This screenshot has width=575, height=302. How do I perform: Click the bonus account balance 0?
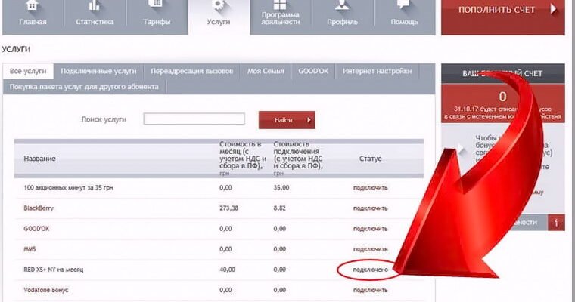pyautogui.click(x=503, y=97)
